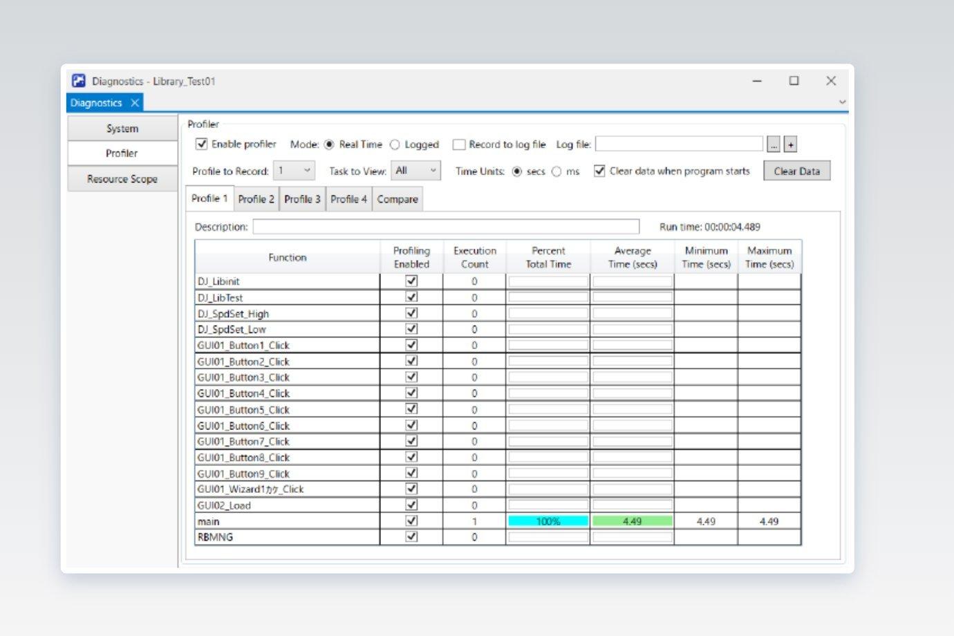Switch to Profile 3 tab
This screenshot has height=636, width=954.
tap(302, 199)
